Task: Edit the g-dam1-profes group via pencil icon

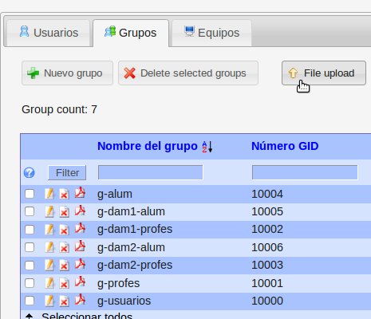Action: [x=49, y=229]
